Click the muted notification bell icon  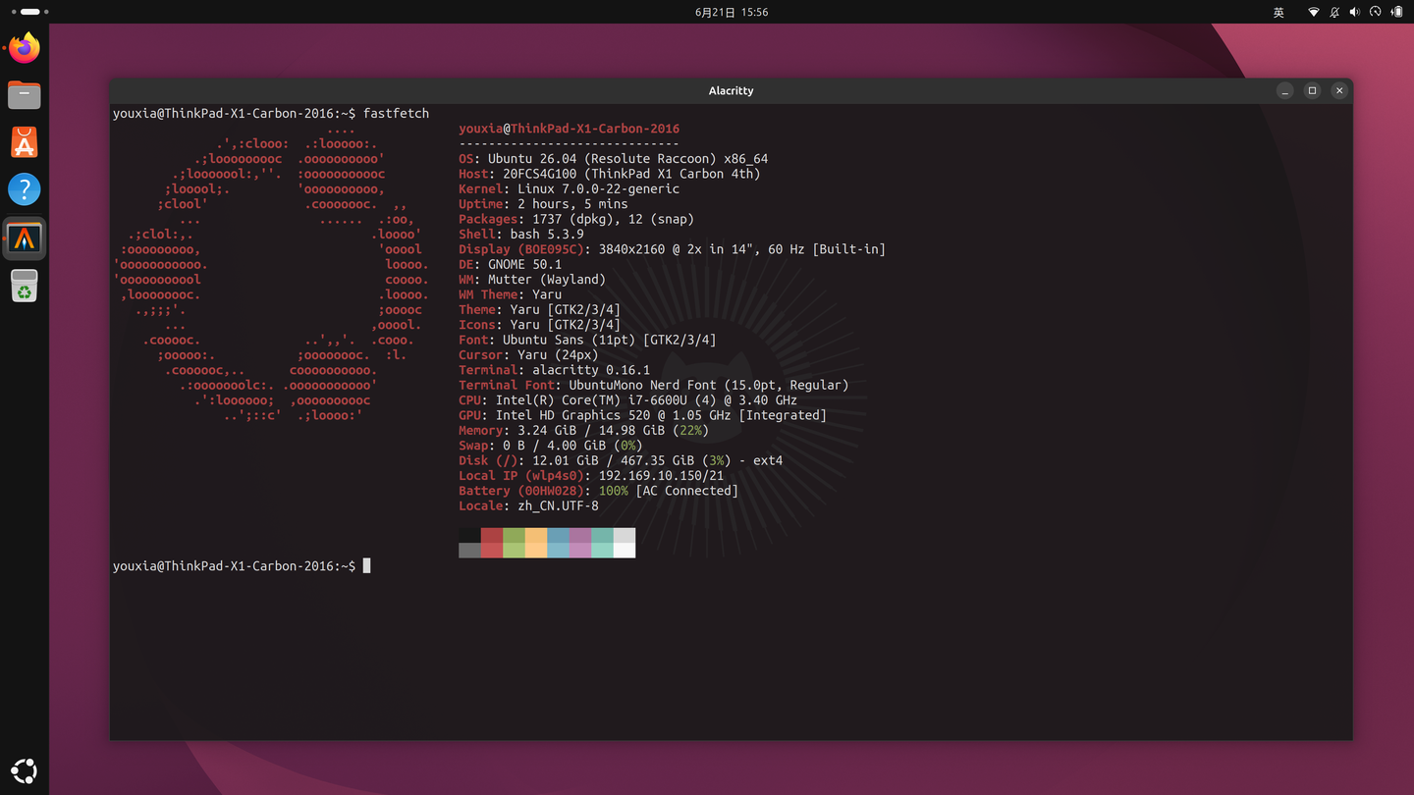(x=1334, y=12)
